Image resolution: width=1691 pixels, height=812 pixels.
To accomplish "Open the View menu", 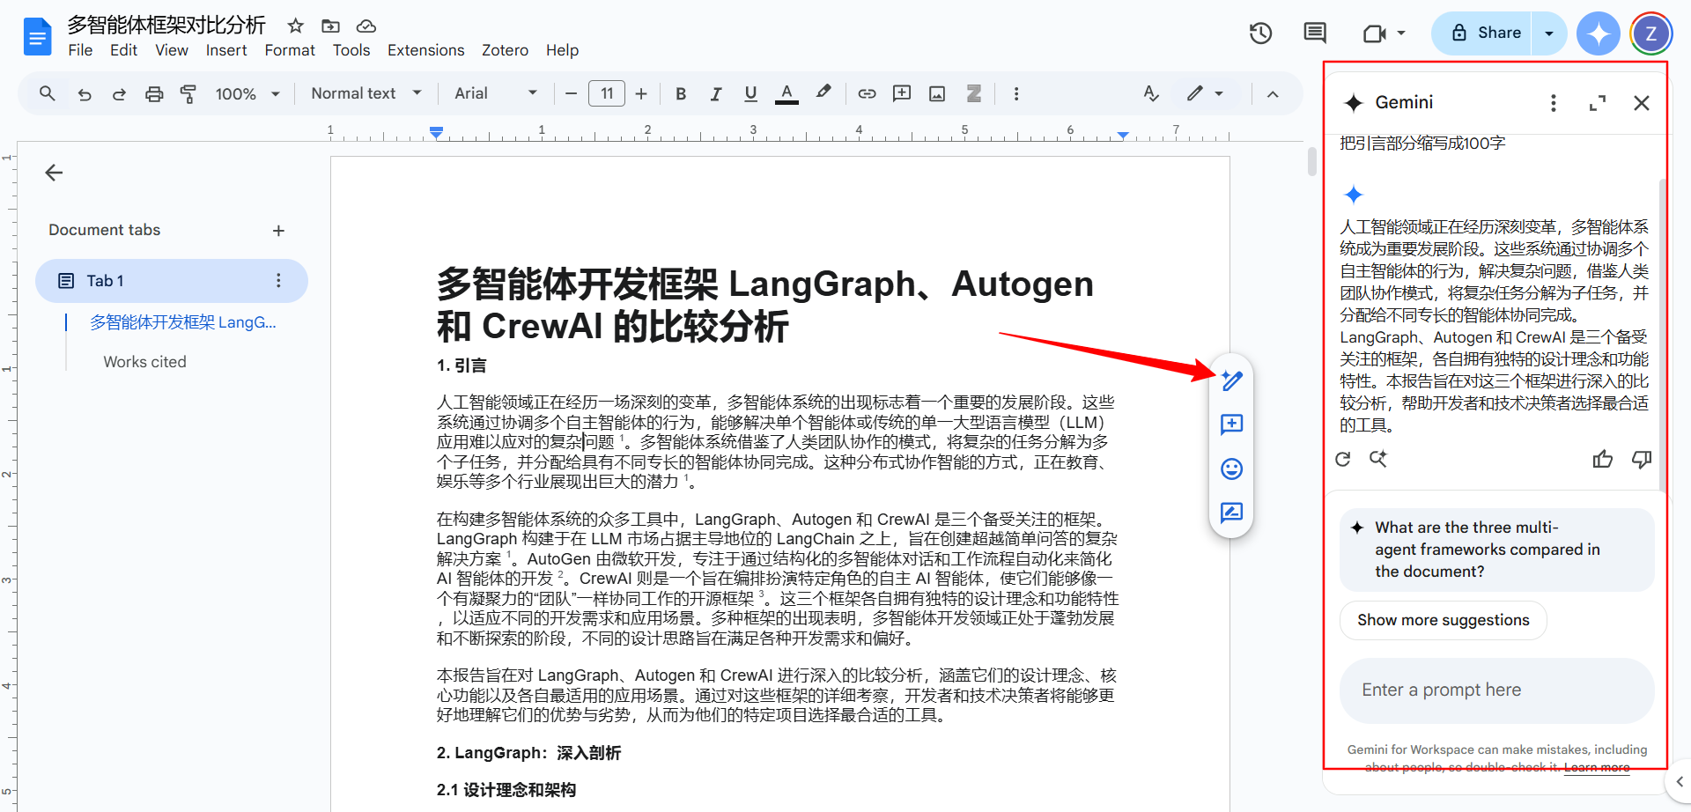I will (x=172, y=50).
